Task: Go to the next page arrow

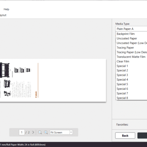Action: click(x=33, y=132)
